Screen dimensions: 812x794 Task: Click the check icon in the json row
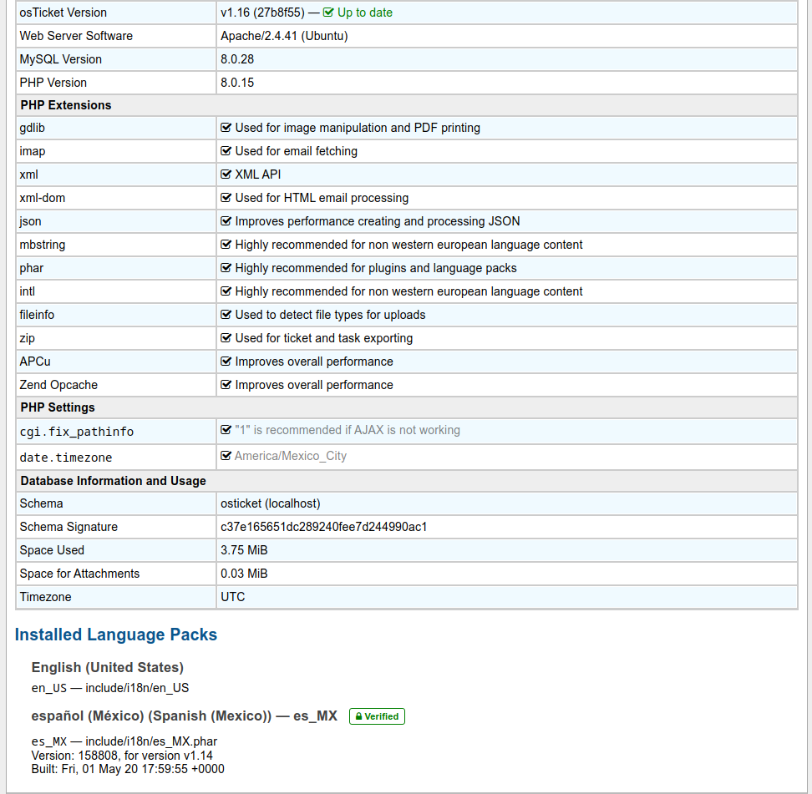226,221
